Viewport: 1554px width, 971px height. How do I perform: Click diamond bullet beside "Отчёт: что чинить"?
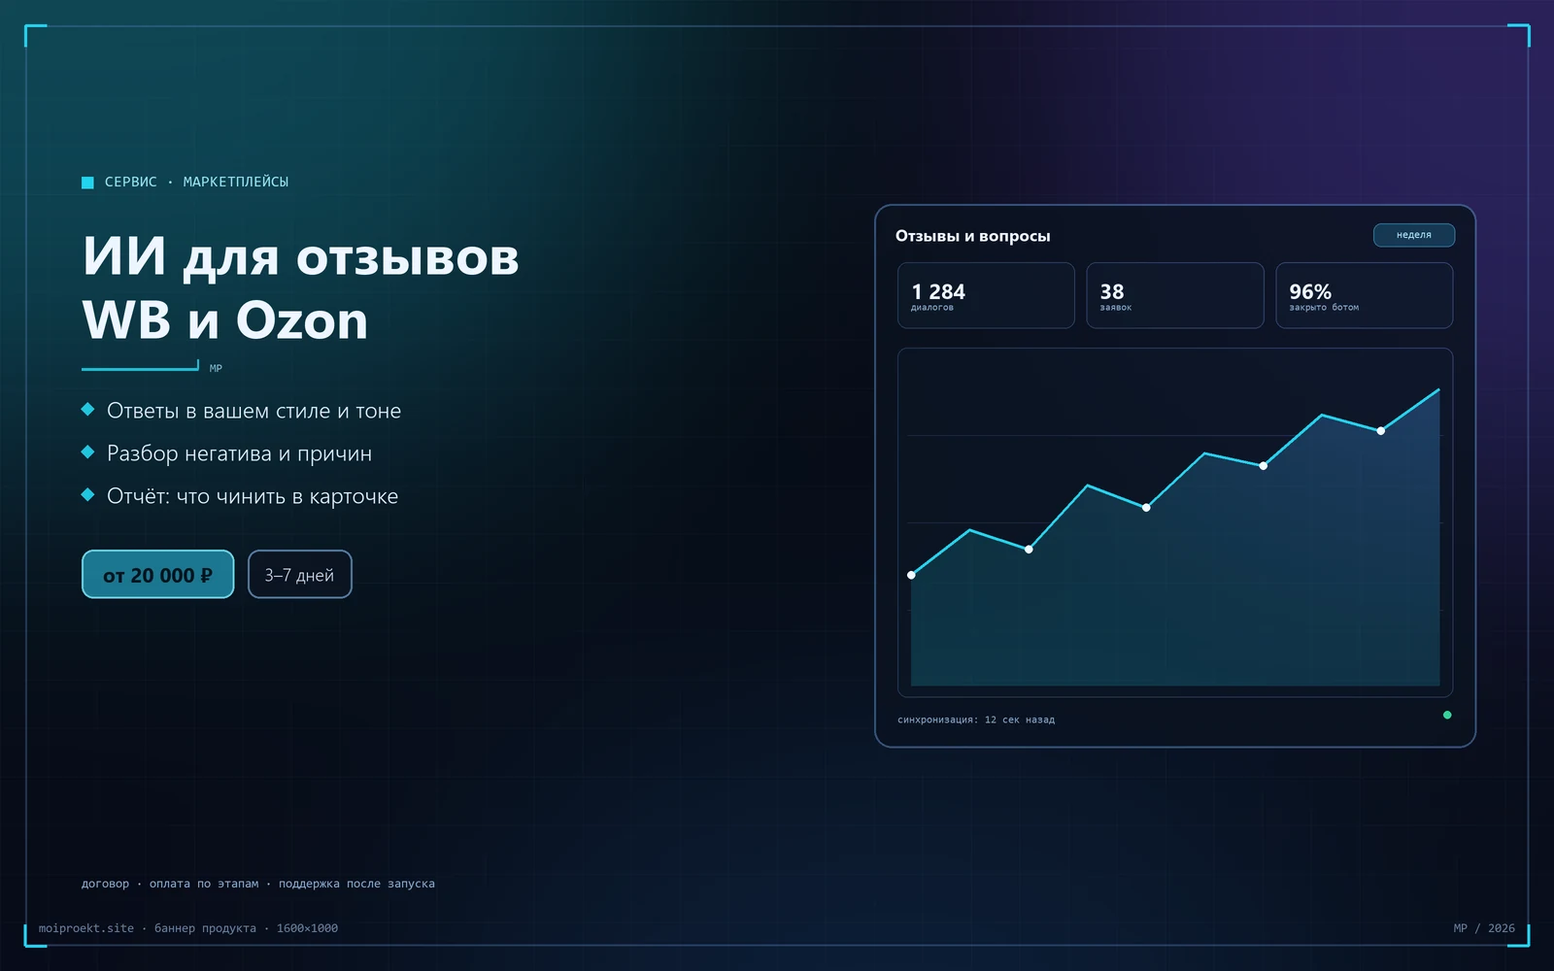pyautogui.click(x=87, y=494)
